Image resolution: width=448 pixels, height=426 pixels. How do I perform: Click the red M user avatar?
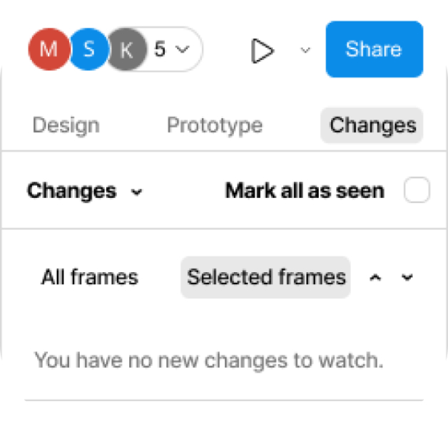49,49
